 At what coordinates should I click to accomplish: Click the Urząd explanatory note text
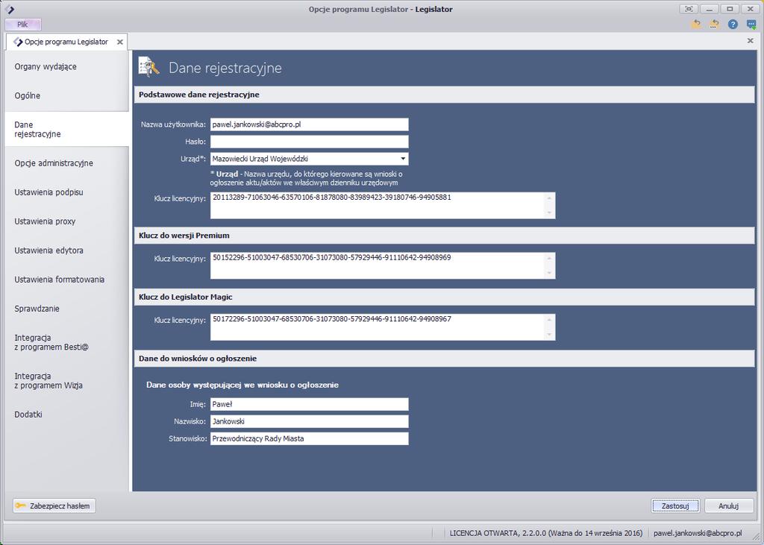tap(306, 178)
